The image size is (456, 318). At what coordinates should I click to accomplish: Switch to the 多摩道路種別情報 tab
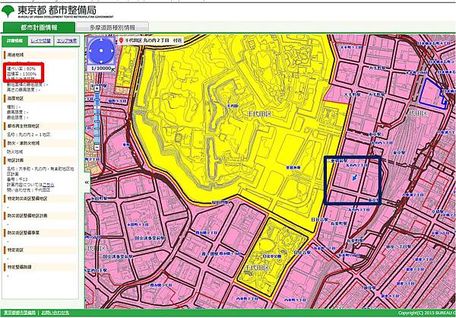[112, 27]
